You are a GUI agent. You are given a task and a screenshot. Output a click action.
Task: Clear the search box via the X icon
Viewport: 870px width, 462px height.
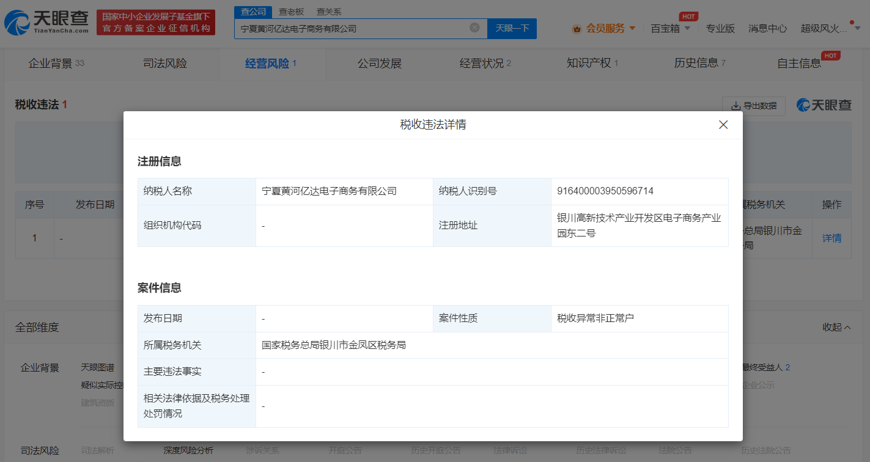tap(474, 29)
